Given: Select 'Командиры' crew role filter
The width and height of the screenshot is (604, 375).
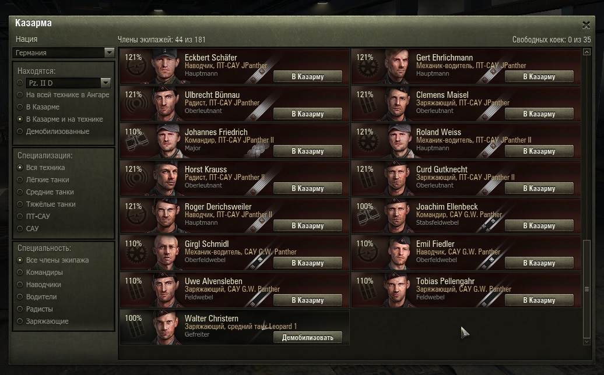Looking at the screenshot, I should click(x=40, y=273).
